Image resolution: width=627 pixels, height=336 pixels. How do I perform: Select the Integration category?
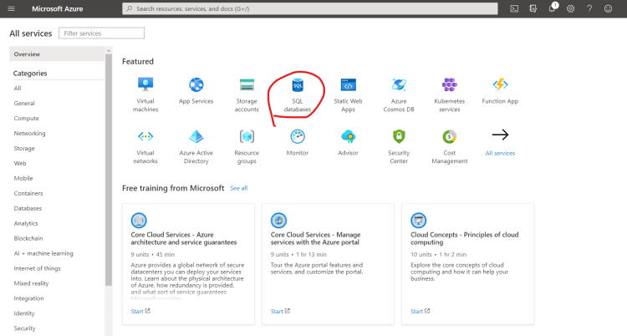point(28,298)
